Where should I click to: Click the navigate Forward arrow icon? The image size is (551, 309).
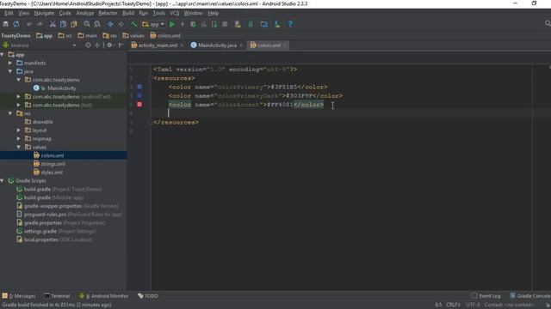click(121, 24)
